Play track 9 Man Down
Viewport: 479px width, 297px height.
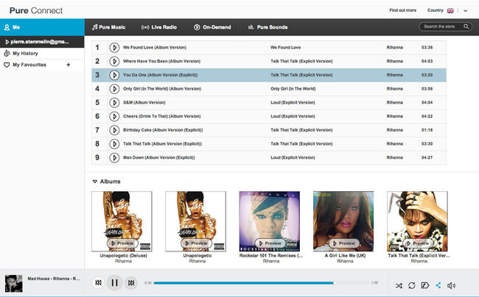point(114,157)
